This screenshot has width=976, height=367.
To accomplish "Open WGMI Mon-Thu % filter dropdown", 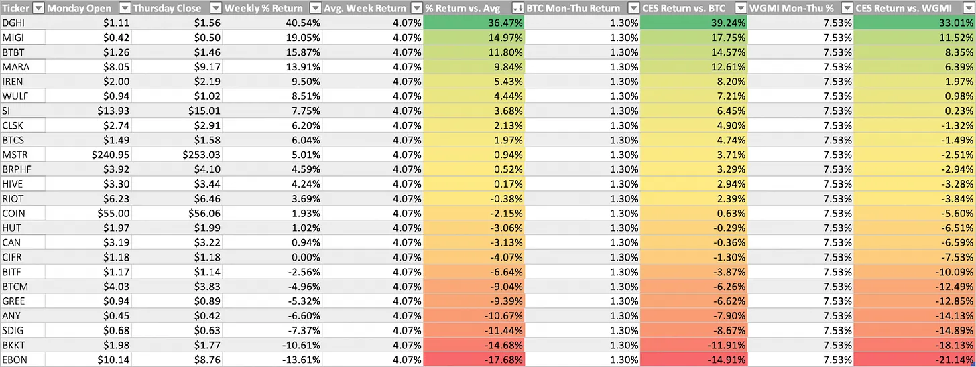I will tap(847, 8).
